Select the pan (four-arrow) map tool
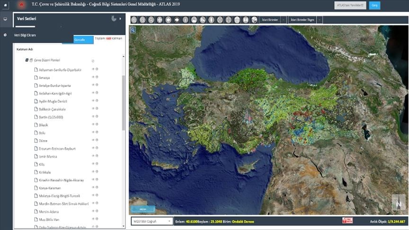Viewport: 409px width, 230px height. 160,20
